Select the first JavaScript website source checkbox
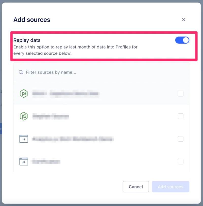Viewport: 203px width, 206px height. pos(180,139)
